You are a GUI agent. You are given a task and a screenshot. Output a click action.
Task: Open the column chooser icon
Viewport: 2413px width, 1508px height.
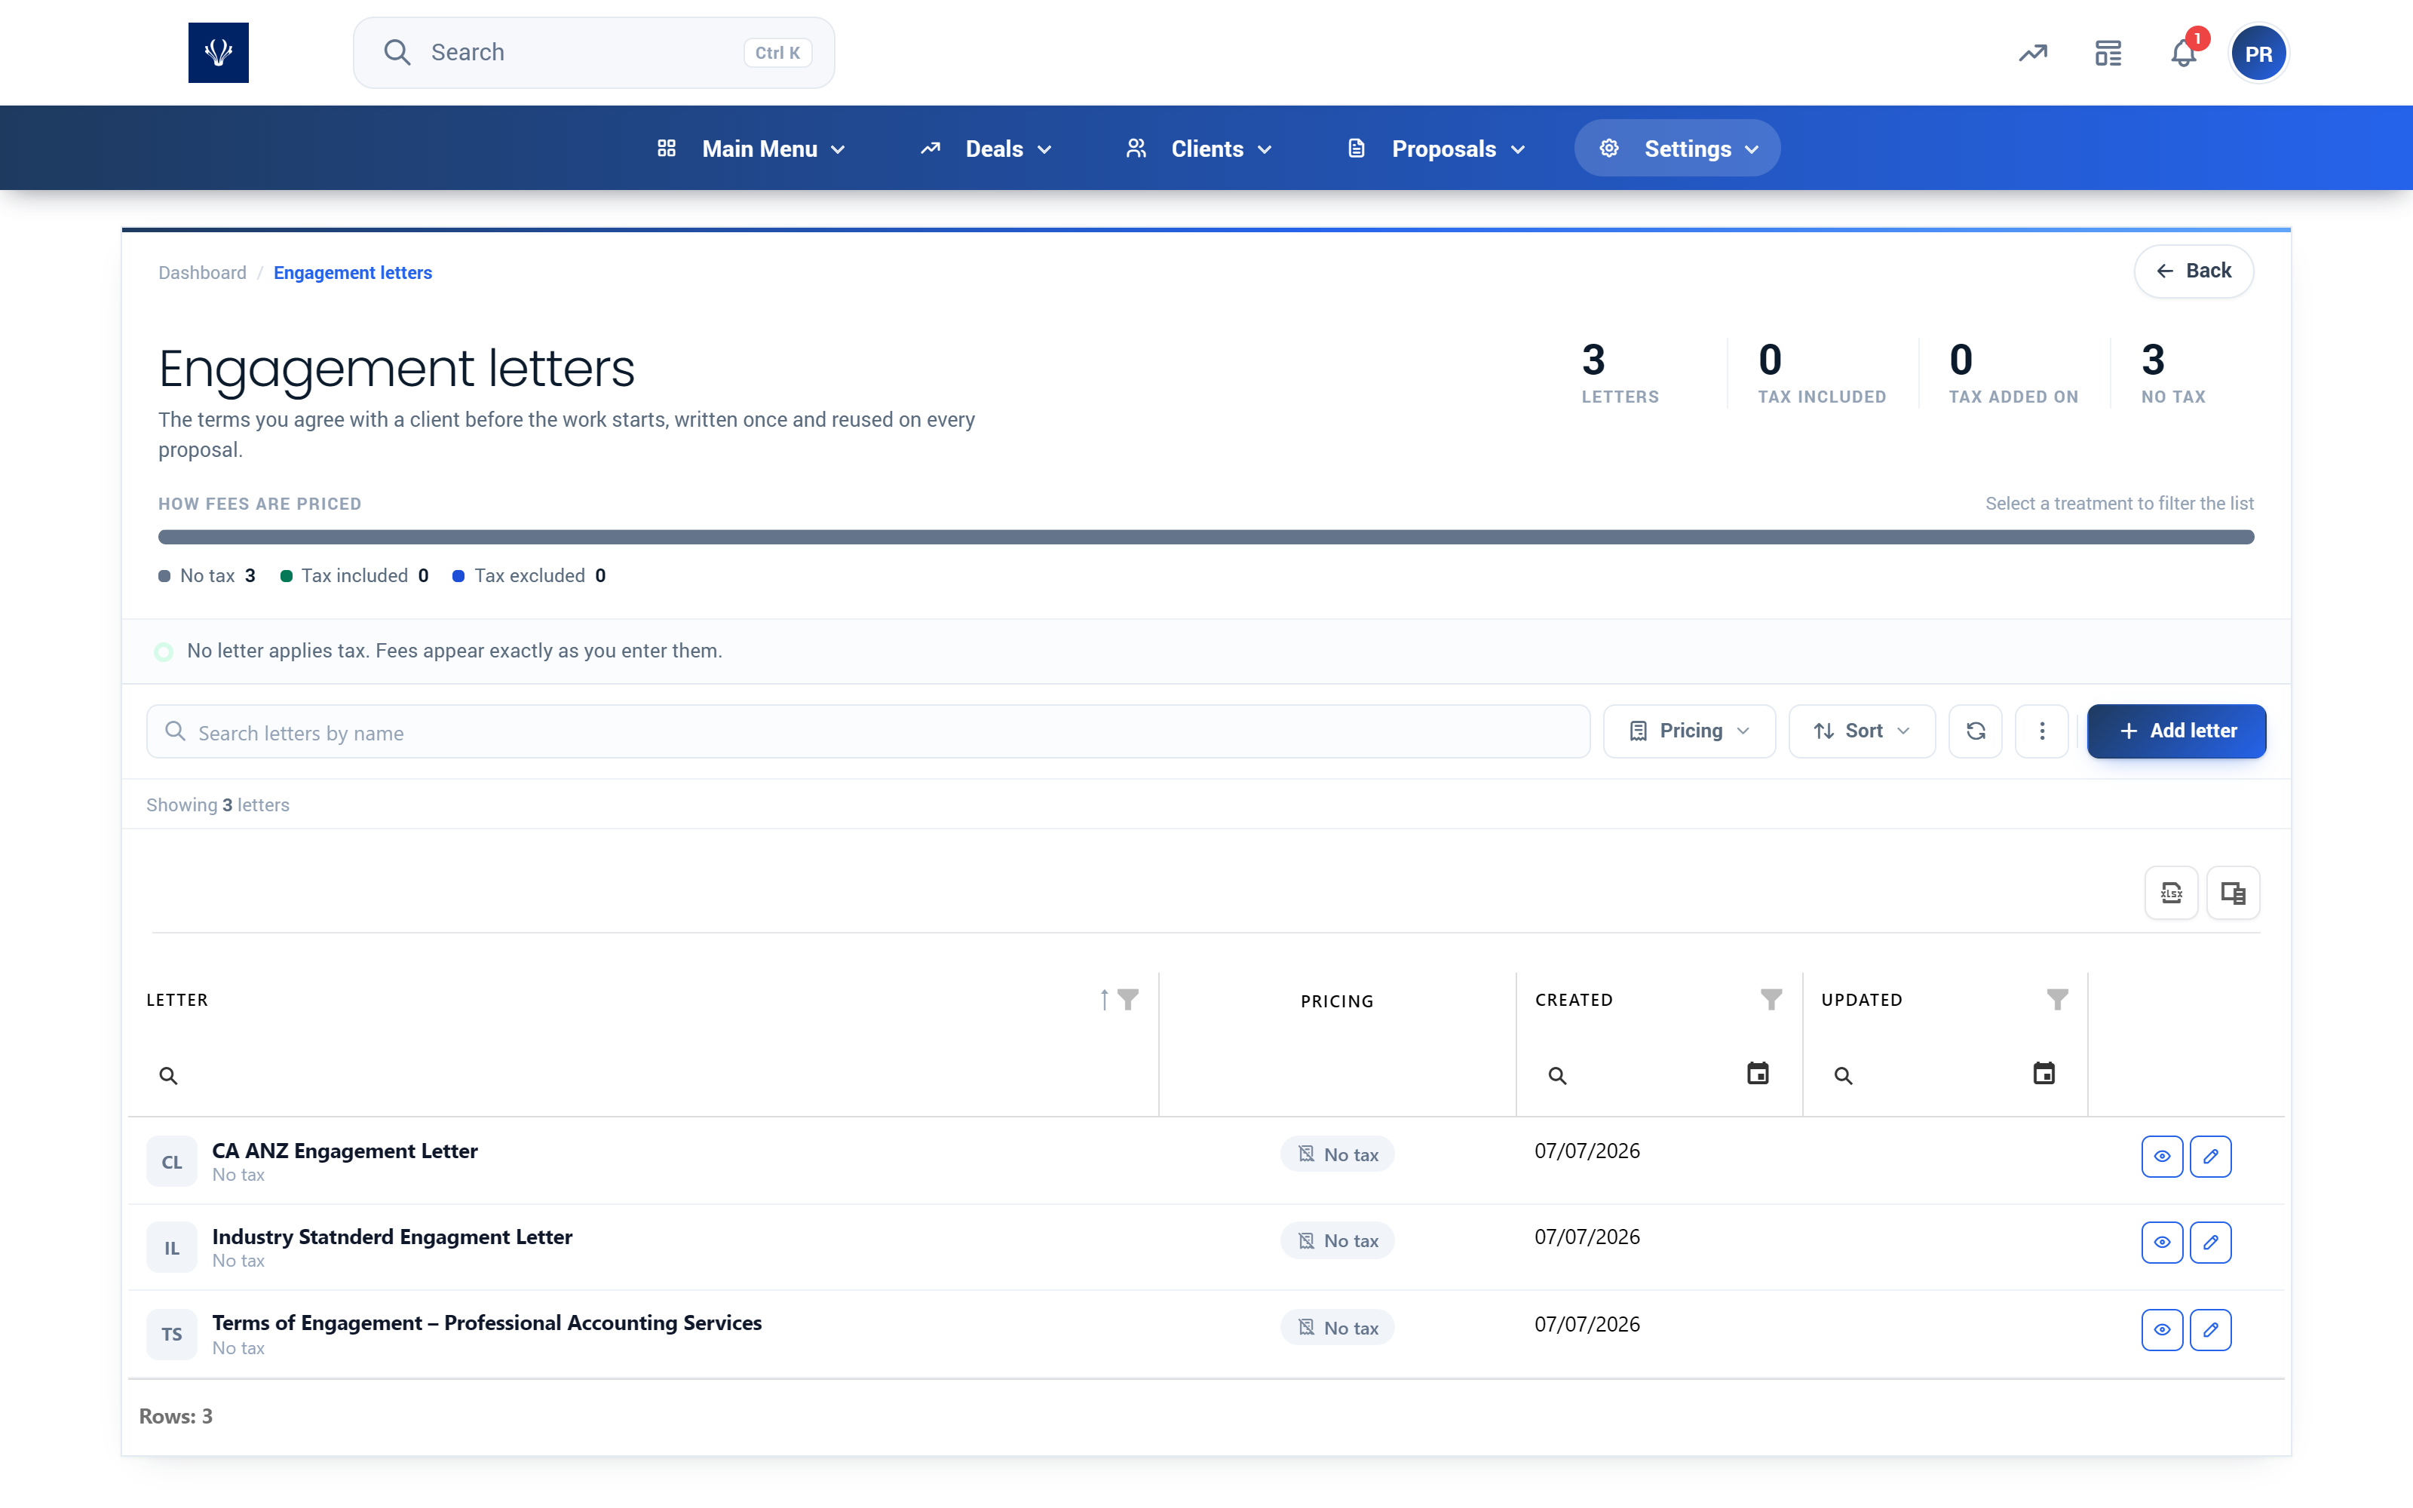(x=2234, y=893)
